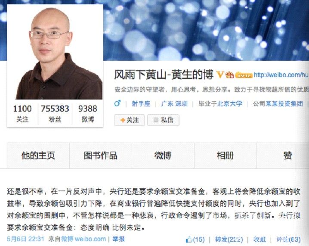Open the weibo.com profile URL link
This screenshot has width=309, height=246.
pyautogui.click(x=281, y=75)
